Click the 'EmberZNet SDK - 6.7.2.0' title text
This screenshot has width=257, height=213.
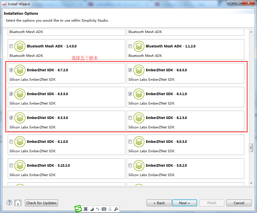(47, 70)
